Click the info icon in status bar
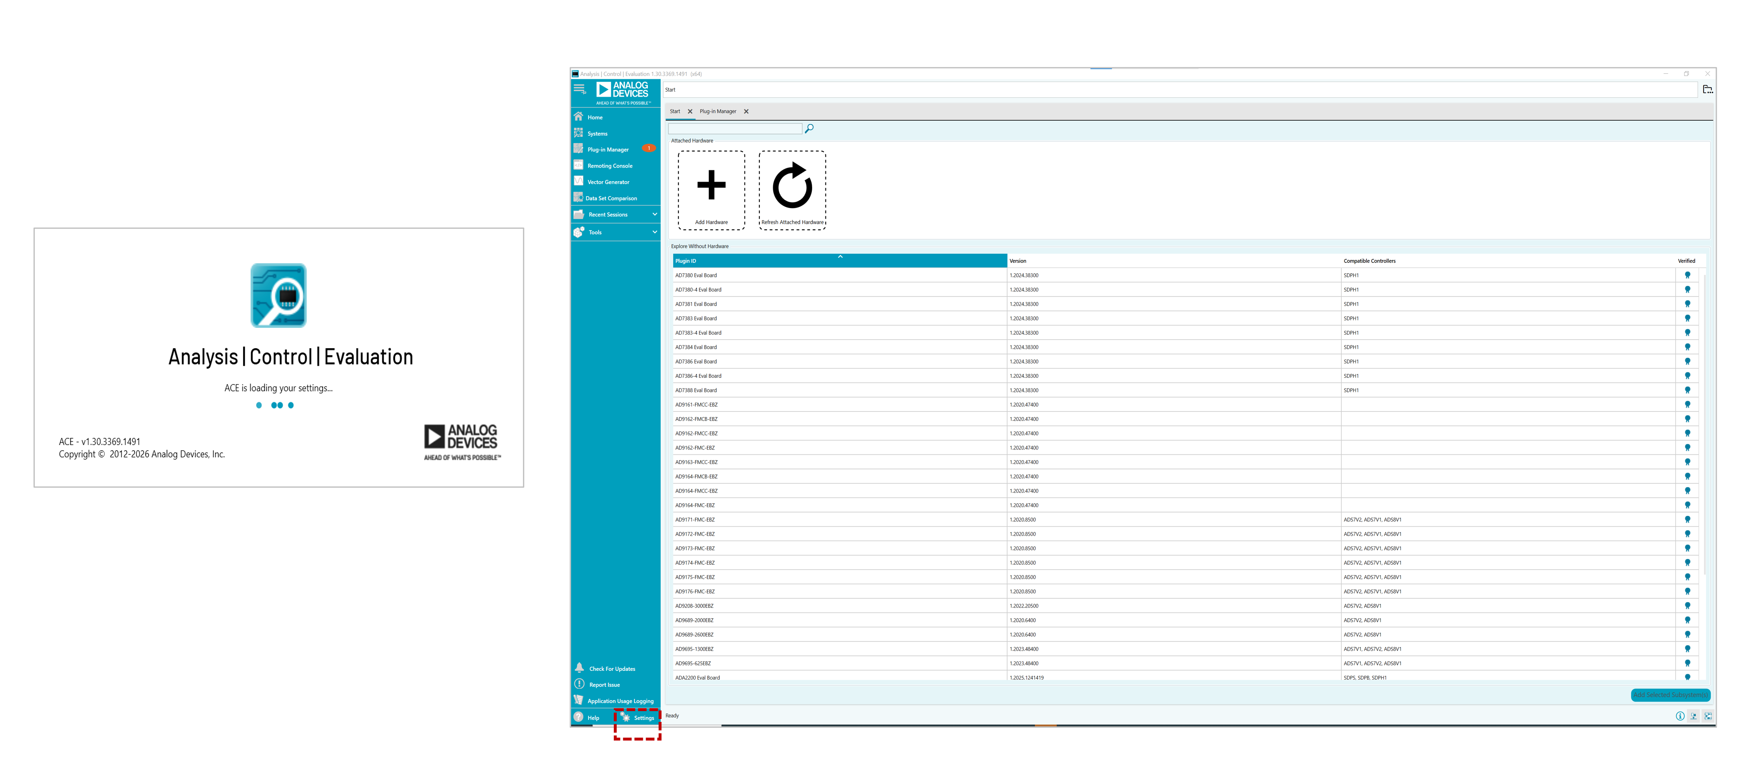Viewport: 1748px width, 765px height. (x=1680, y=716)
